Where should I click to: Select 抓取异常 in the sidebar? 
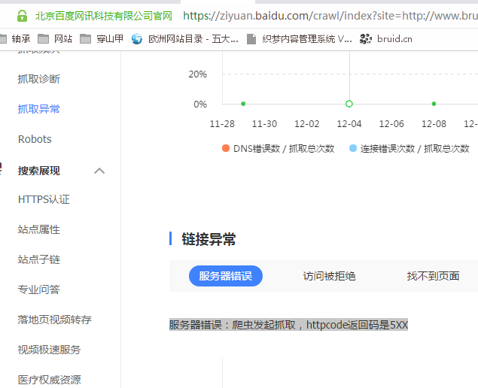point(38,109)
